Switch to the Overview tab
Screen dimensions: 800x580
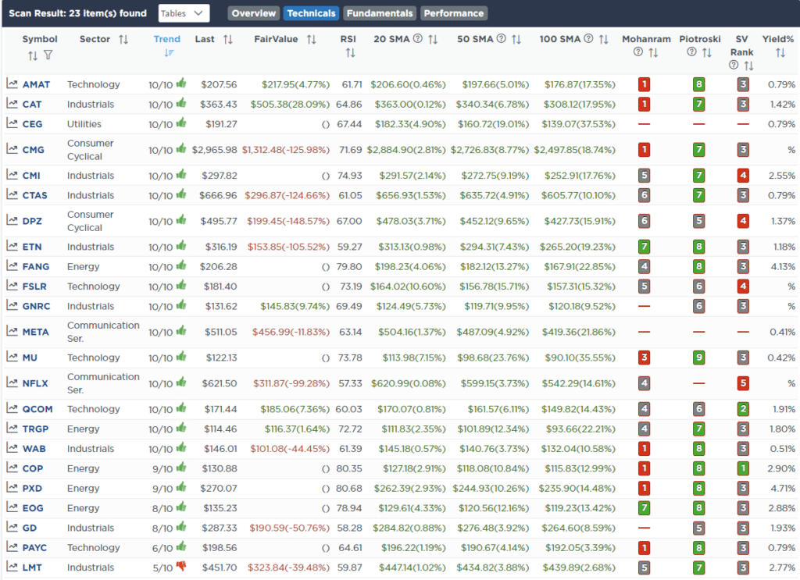pos(254,13)
